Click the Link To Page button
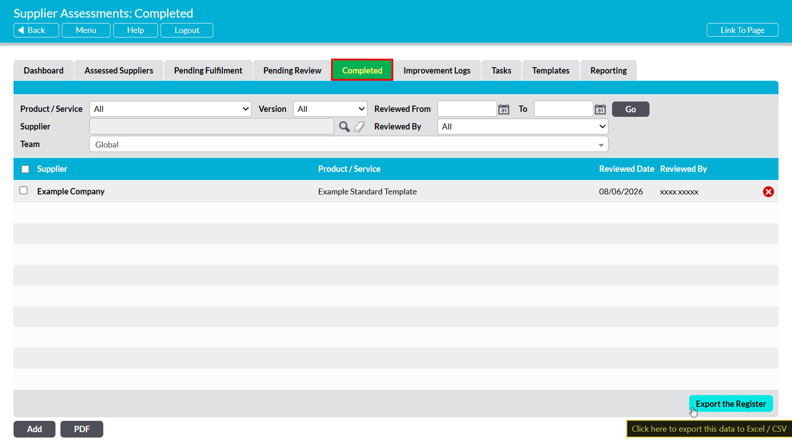The height and width of the screenshot is (447, 792). (742, 30)
